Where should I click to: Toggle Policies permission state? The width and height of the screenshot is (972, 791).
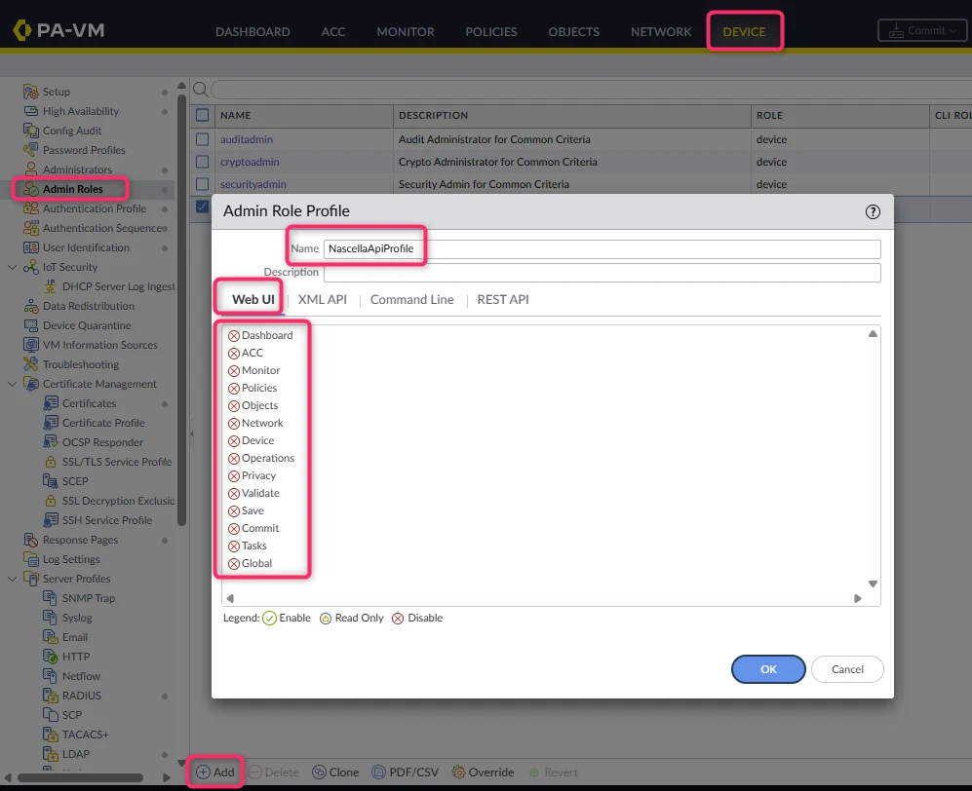coord(234,389)
